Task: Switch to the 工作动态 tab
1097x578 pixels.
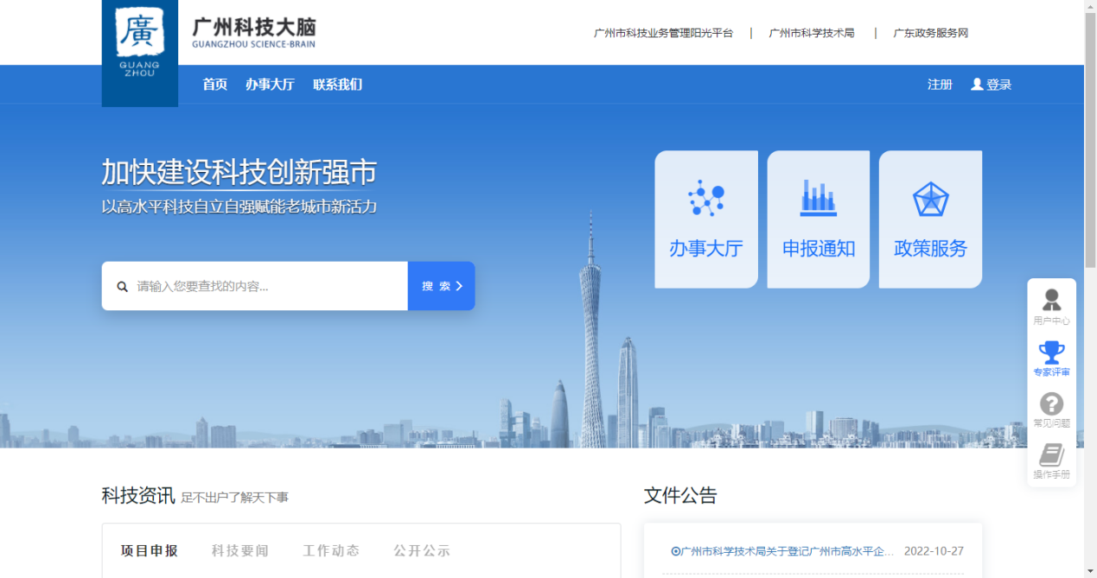Action: click(x=331, y=550)
